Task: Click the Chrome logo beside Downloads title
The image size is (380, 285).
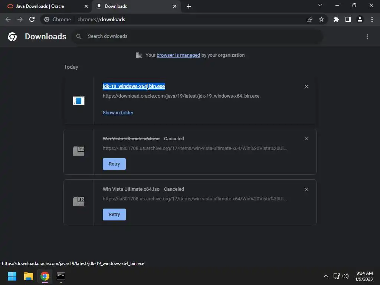Action: [x=12, y=37]
